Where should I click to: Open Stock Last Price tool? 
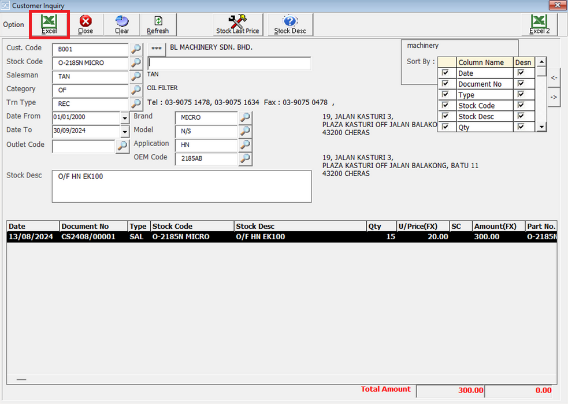237,25
